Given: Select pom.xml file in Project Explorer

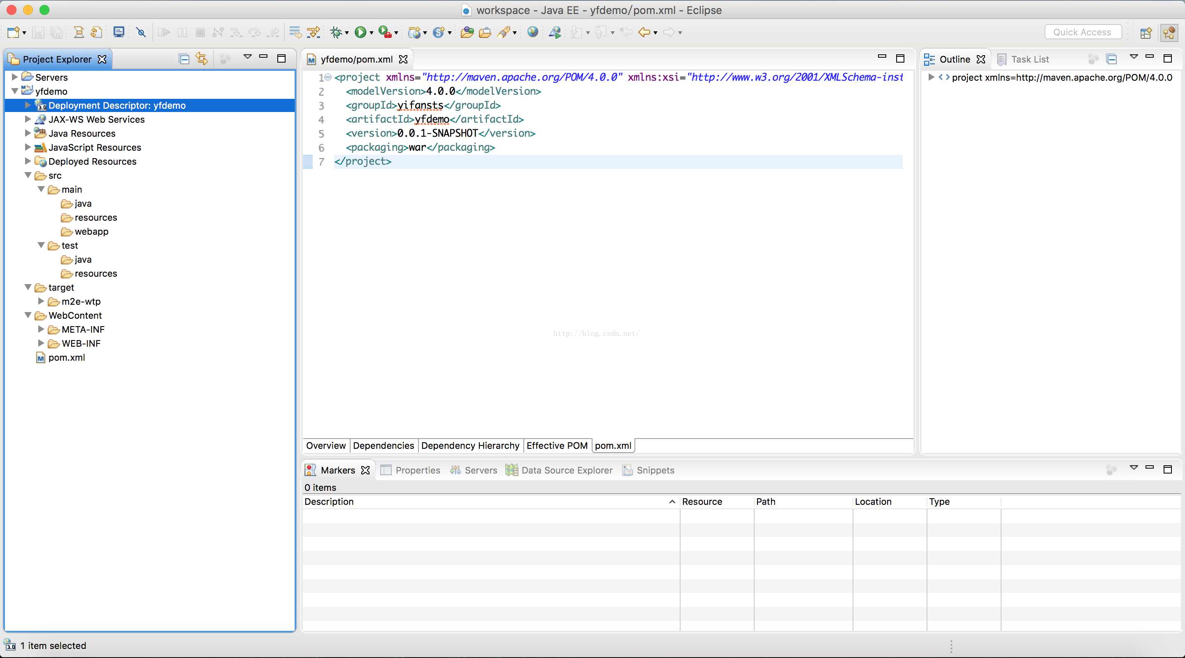Looking at the screenshot, I should click(x=66, y=357).
